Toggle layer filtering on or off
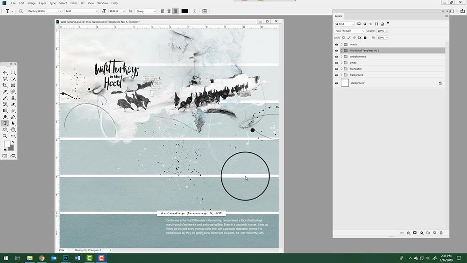 (388, 23)
